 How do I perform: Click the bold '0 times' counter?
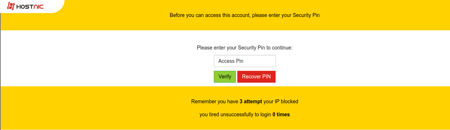coord(281,114)
